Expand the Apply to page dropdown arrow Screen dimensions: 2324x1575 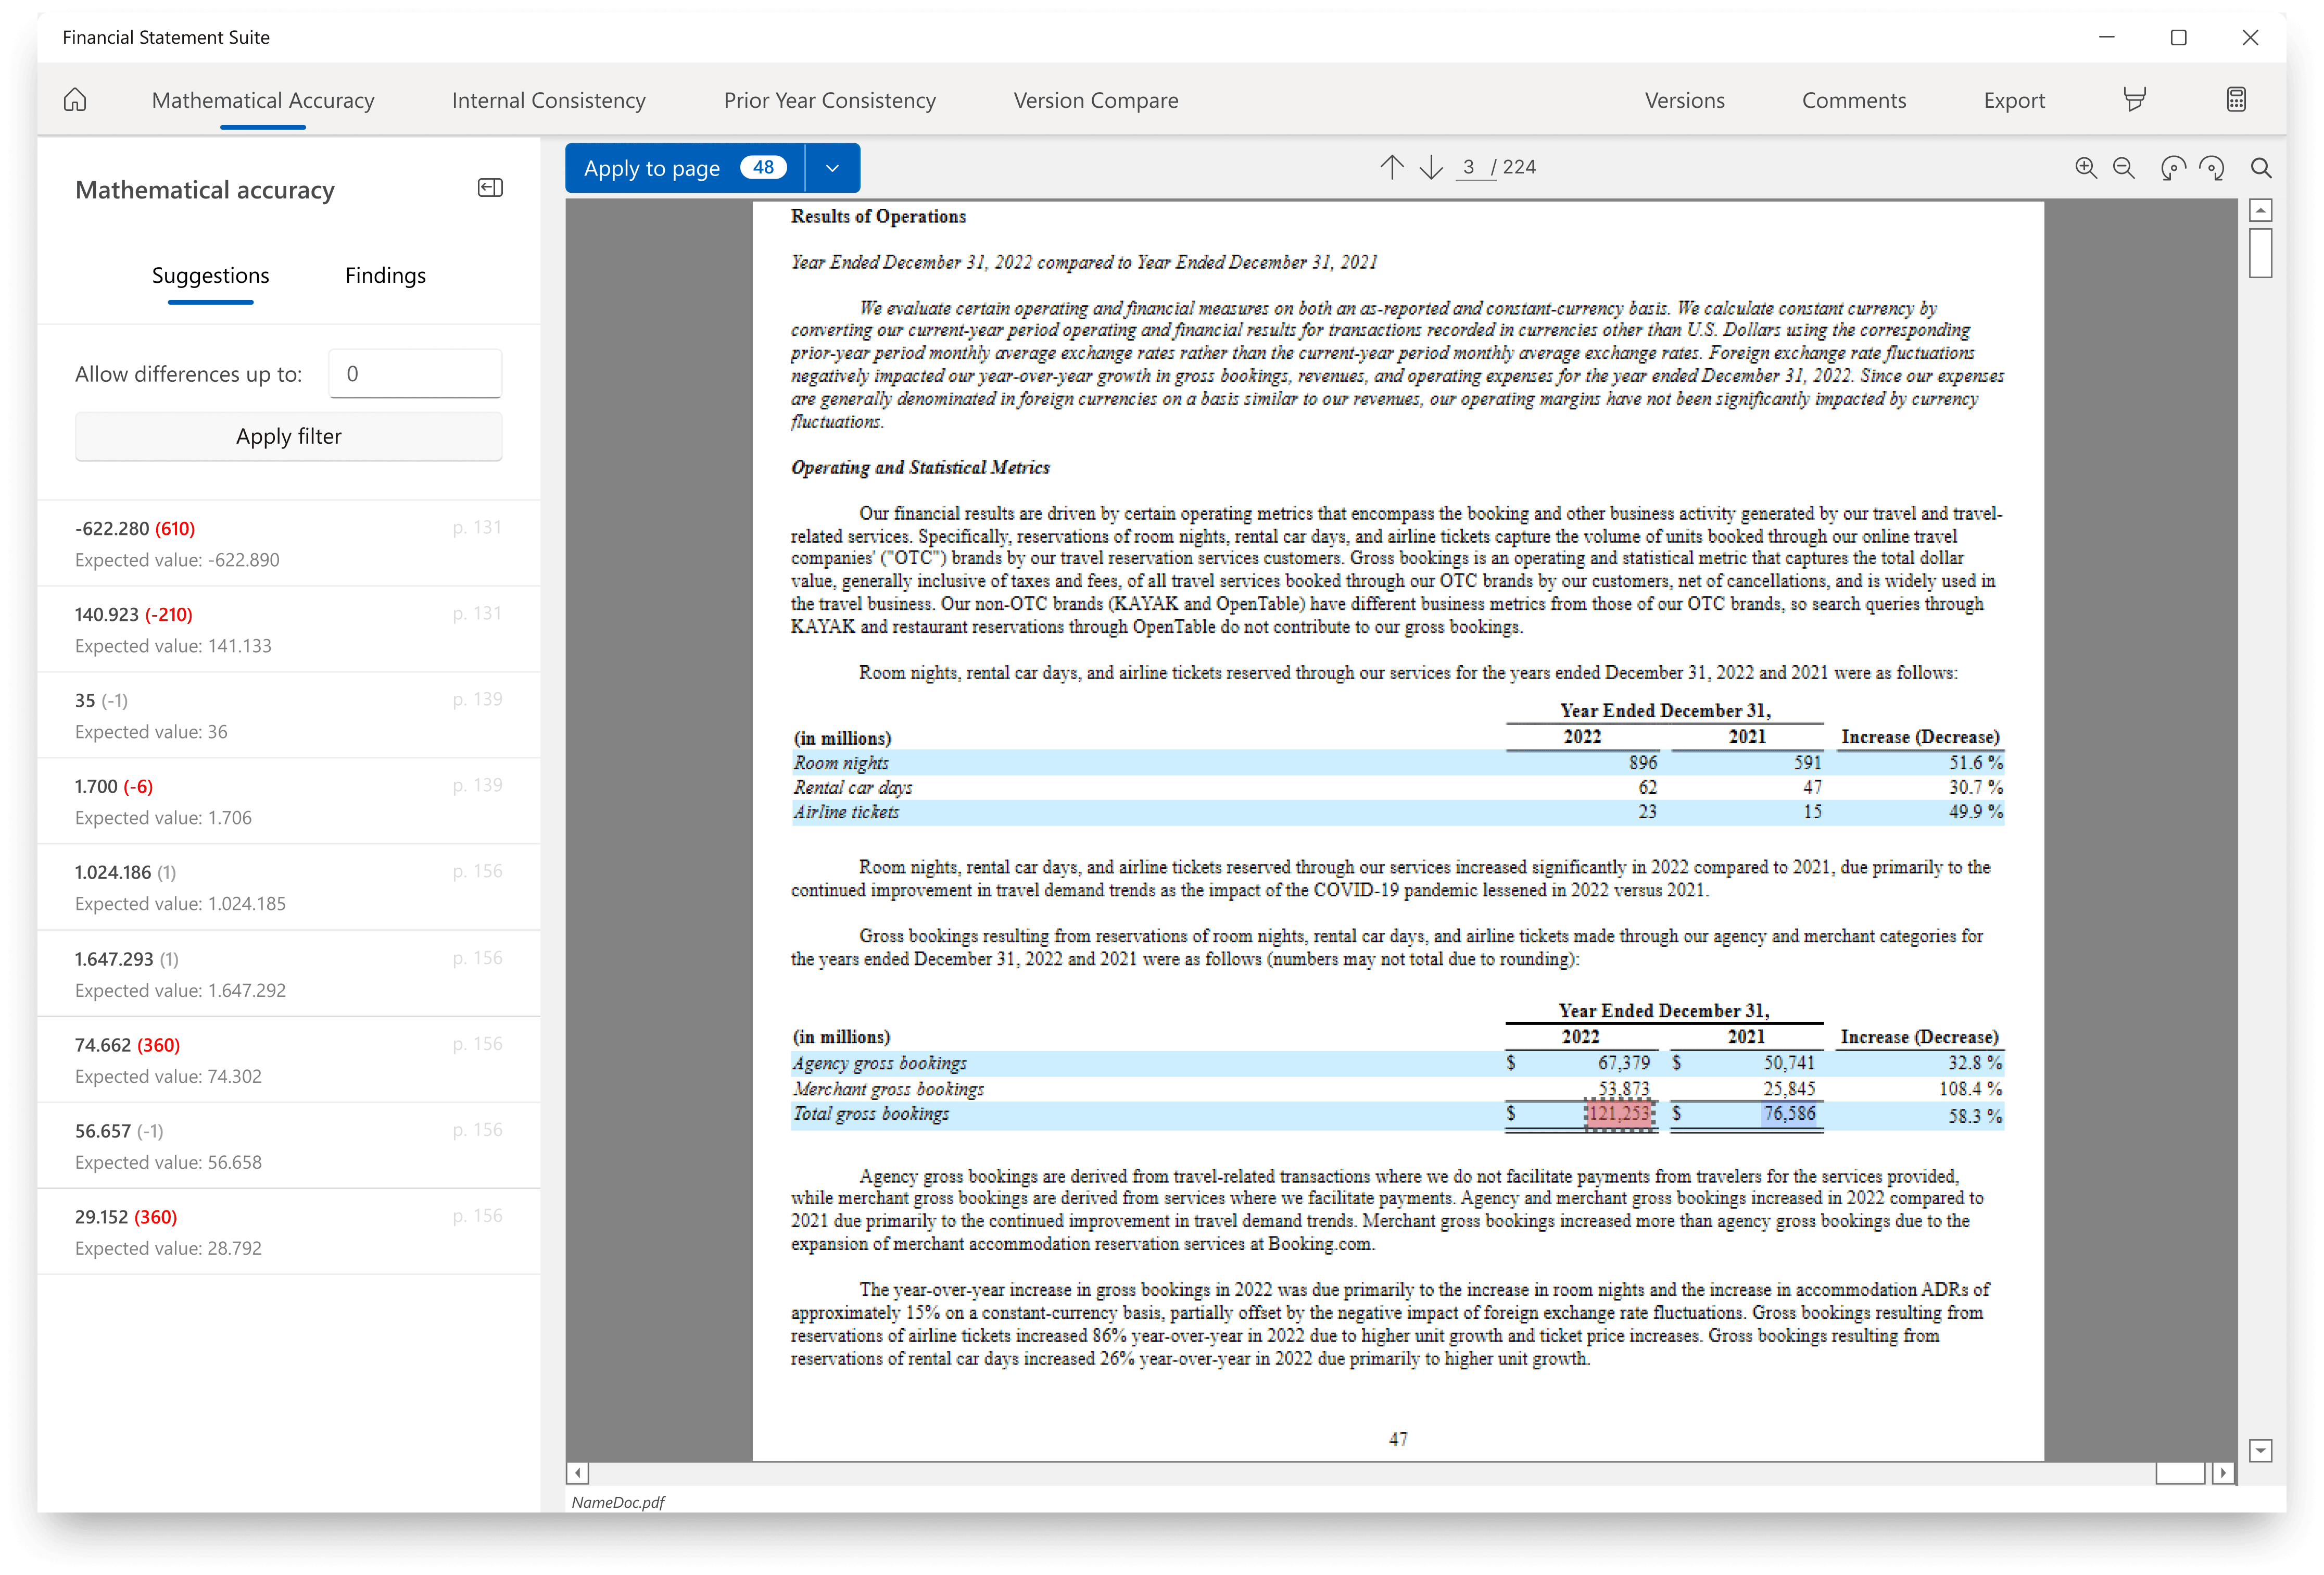tap(832, 168)
